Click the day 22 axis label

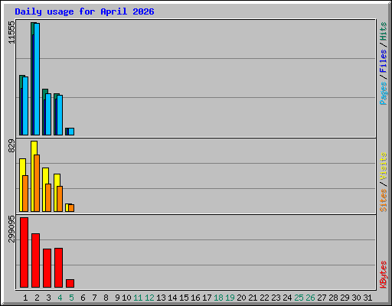tap(264, 298)
